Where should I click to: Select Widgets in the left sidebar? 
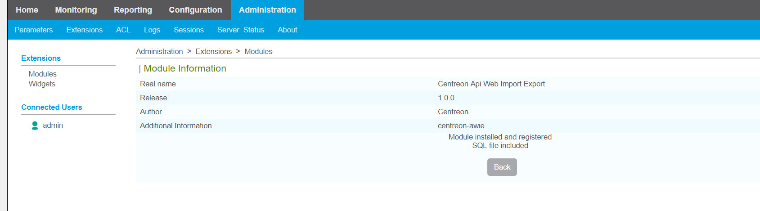click(42, 84)
